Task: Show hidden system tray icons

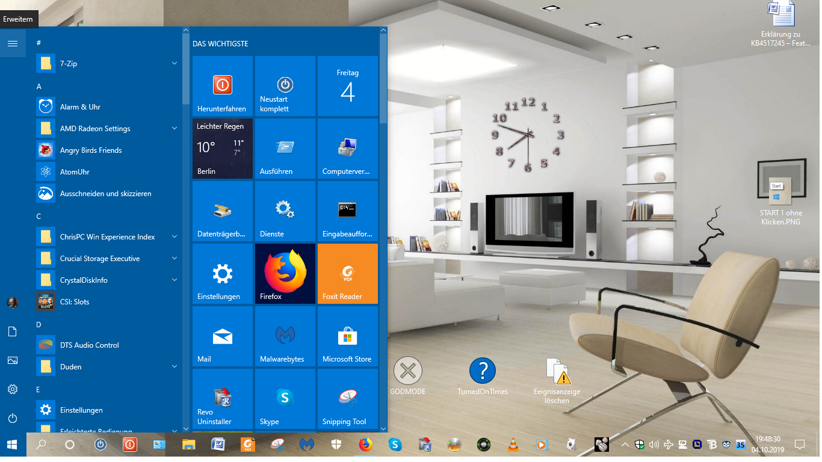Action: 625,445
